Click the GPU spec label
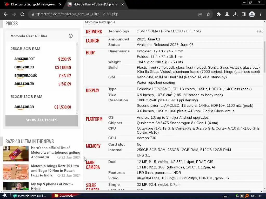The width and height of the screenshot is (266, 199). 112,138
